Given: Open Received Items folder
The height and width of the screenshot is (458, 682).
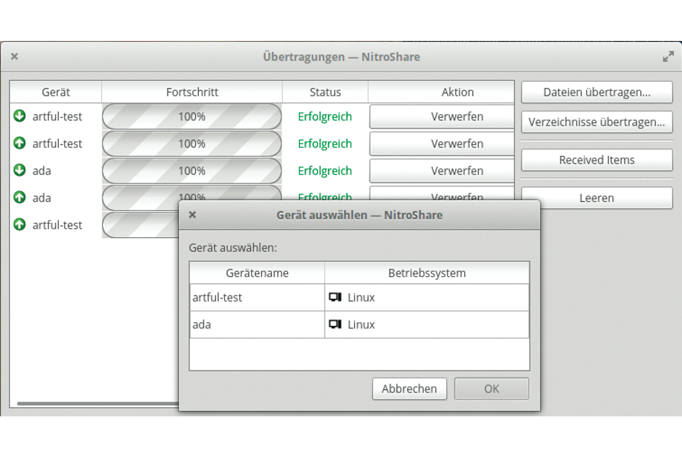Looking at the screenshot, I should pyautogui.click(x=596, y=160).
